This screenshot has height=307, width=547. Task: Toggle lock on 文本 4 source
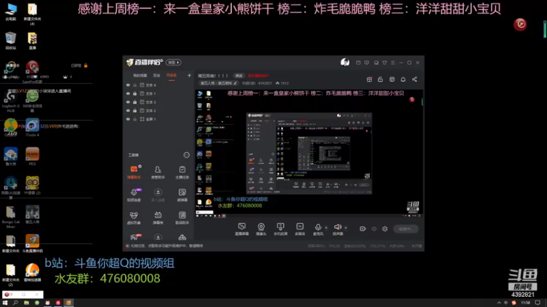click(135, 85)
